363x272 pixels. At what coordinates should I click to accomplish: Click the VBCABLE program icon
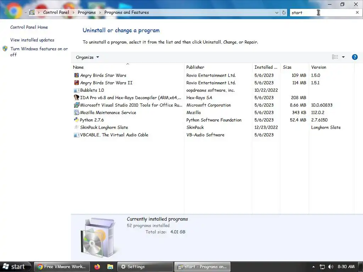77,135
